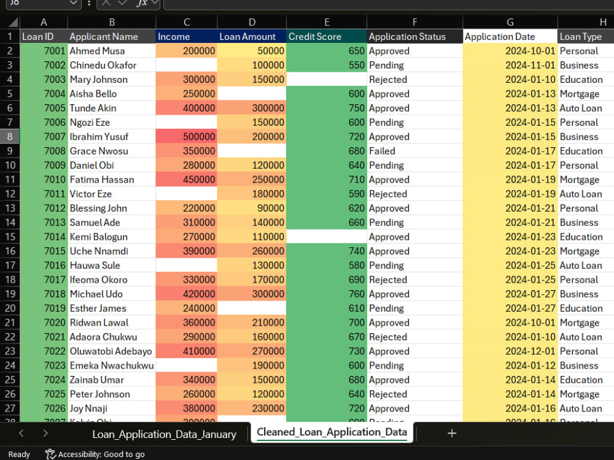Click the Loan Type header cell

click(x=586, y=37)
